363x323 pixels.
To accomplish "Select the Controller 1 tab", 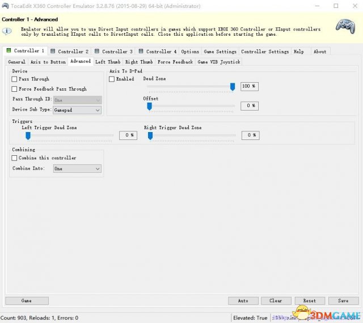I will (x=25, y=50).
